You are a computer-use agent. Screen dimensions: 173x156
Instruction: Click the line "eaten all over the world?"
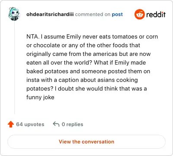(x=86, y=62)
